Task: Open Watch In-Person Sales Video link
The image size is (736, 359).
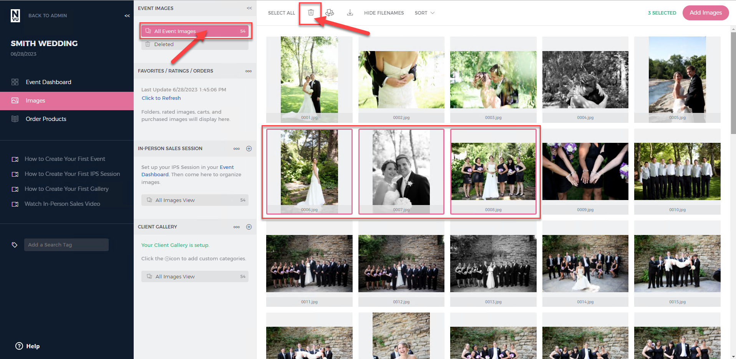Action: pos(62,204)
